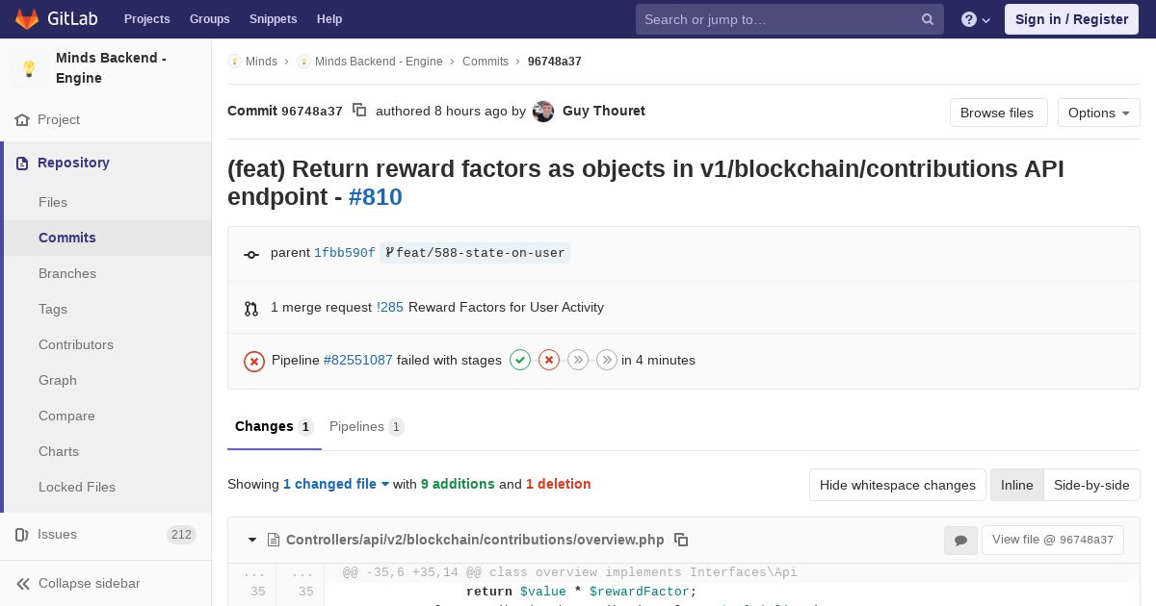Viewport: 1156px width, 606px height.
Task: Open the Options dropdown
Action: [x=1098, y=113]
